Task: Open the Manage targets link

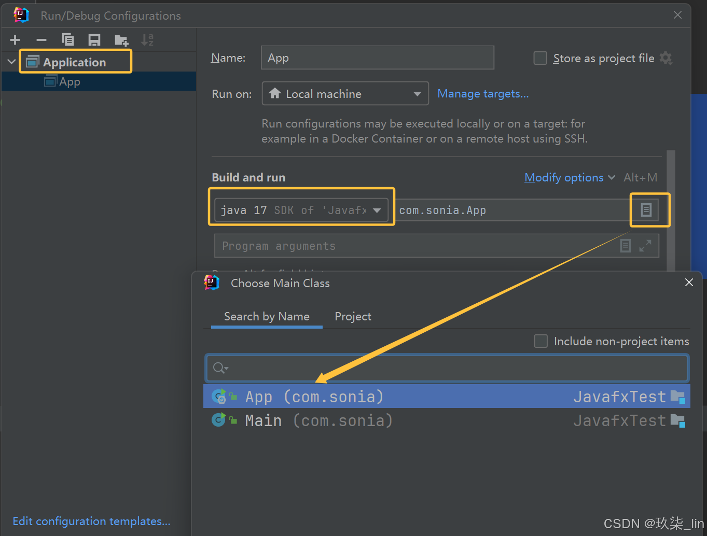Action: [483, 93]
